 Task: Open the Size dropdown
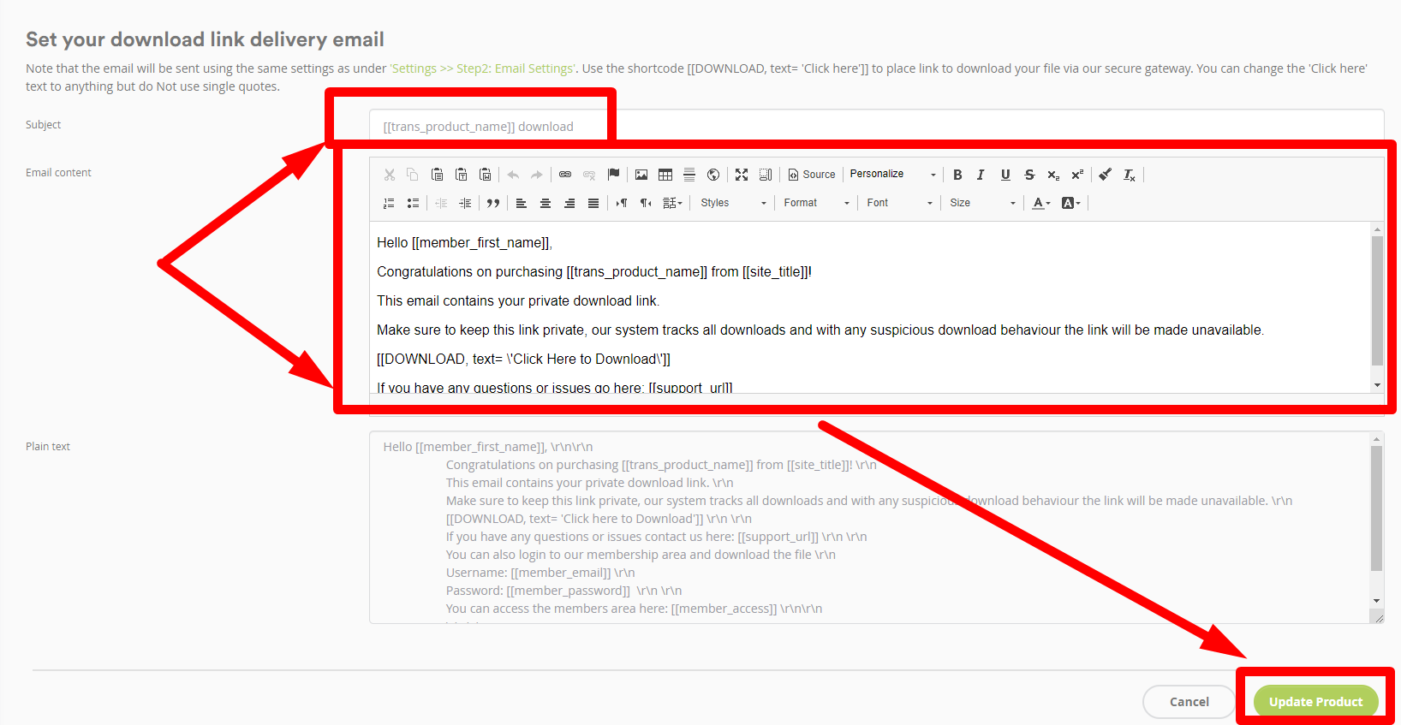pyautogui.click(x=982, y=203)
